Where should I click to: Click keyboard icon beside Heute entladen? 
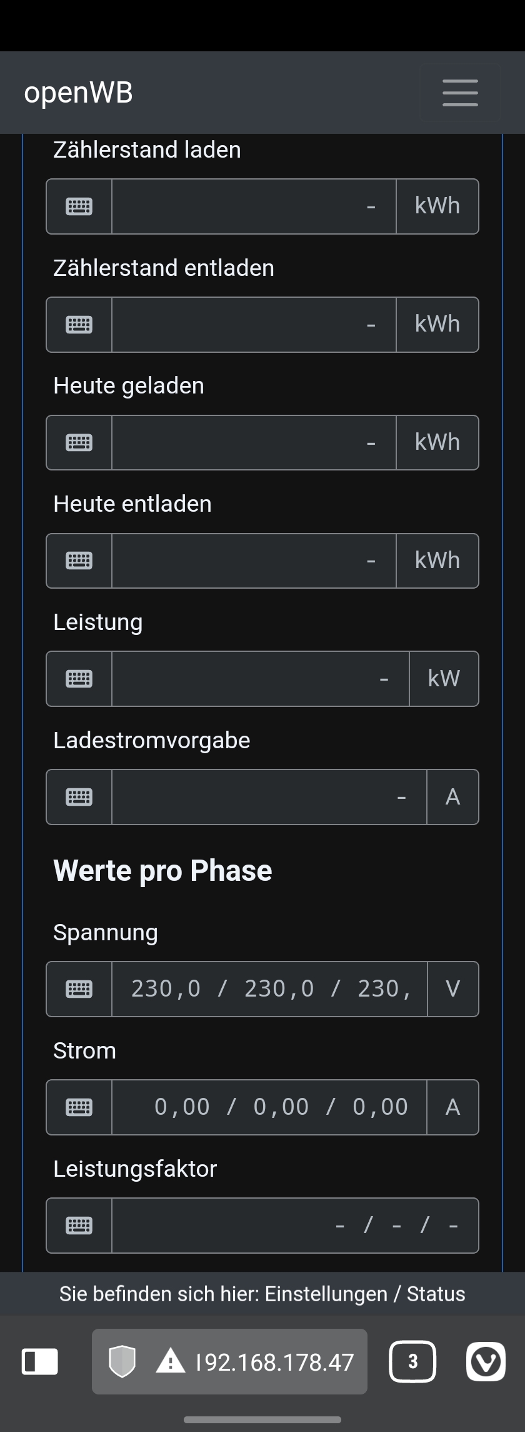79,561
